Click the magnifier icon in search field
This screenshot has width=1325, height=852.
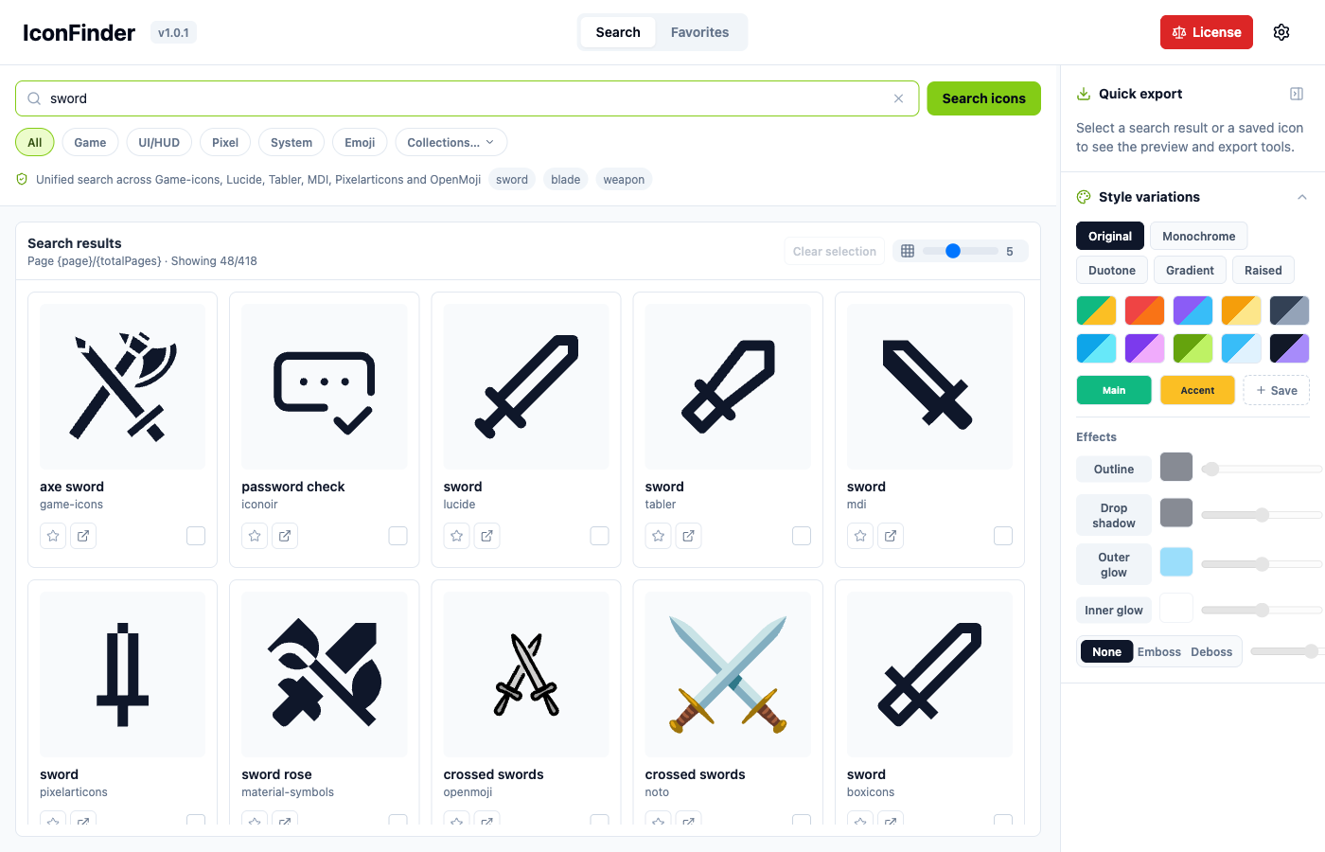point(34,98)
